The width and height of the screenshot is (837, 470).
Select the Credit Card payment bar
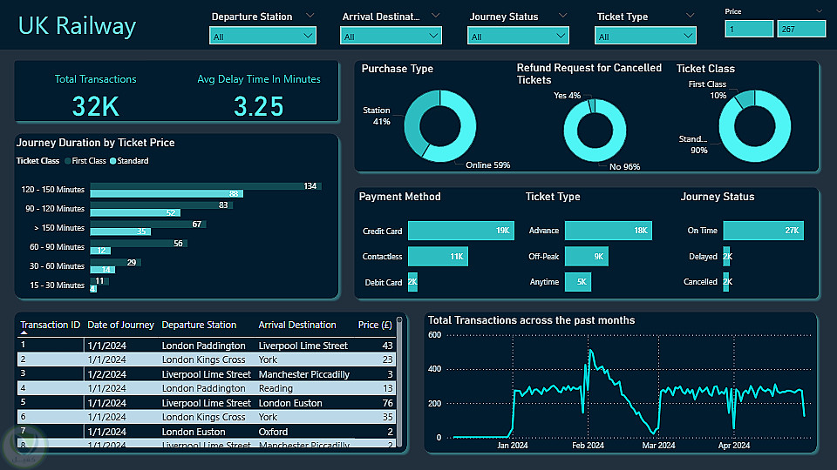tap(460, 231)
